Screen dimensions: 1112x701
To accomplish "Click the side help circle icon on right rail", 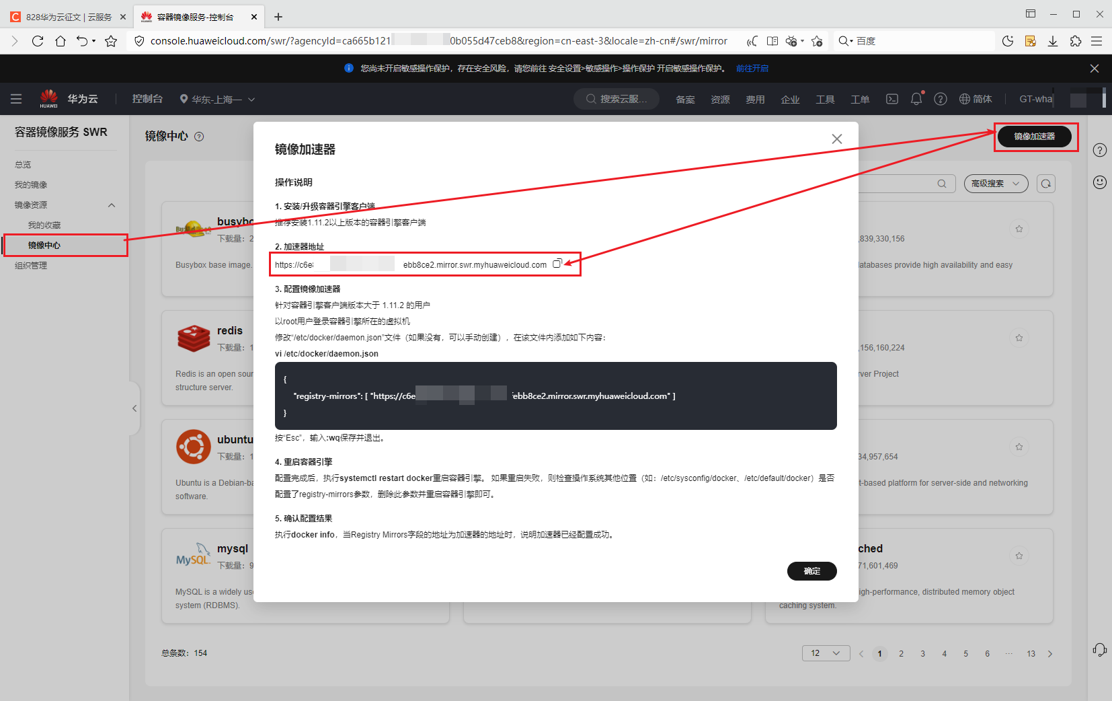I will 1100,150.
